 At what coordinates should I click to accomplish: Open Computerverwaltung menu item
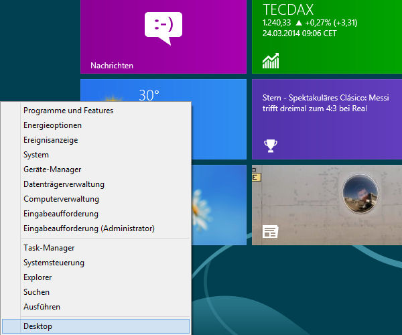[61, 199]
